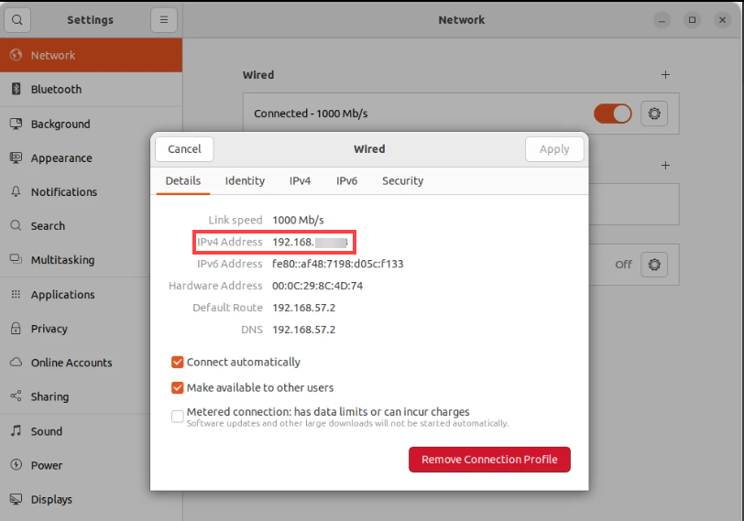Click the search icon in Settings header

click(x=17, y=20)
